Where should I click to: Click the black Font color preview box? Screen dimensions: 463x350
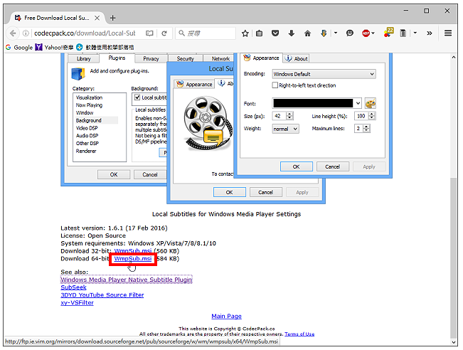coord(313,103)
